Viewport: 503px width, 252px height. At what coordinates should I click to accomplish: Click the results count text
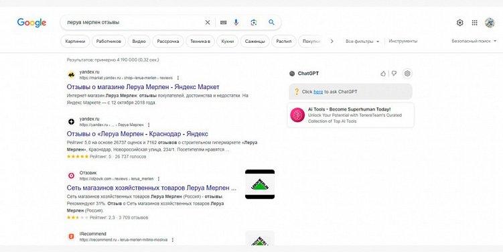pos(113,60)
